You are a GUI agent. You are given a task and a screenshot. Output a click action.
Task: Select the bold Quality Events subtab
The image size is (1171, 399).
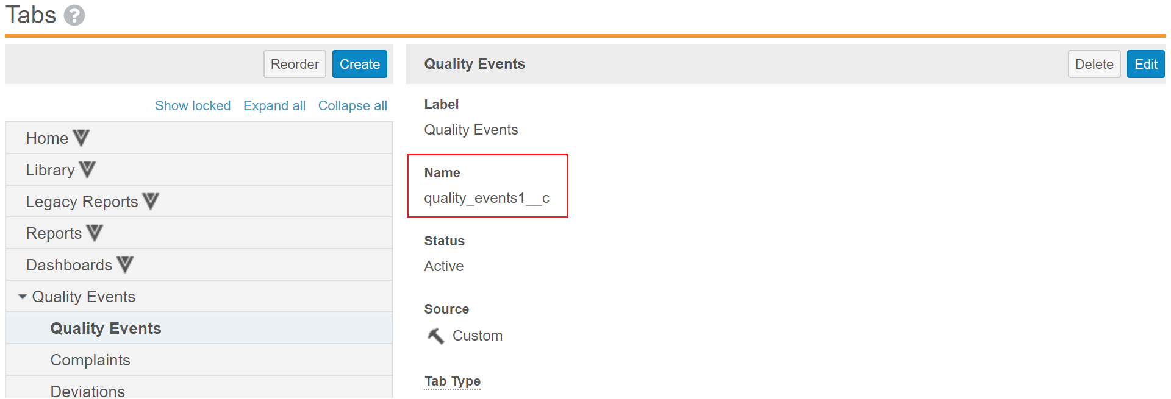tap(106, 328)
